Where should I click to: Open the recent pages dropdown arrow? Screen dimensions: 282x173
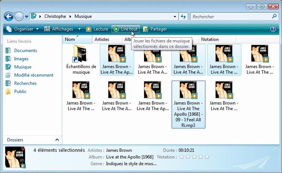[26, 17]
